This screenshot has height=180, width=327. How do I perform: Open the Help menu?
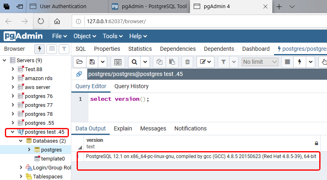(138, 36)
